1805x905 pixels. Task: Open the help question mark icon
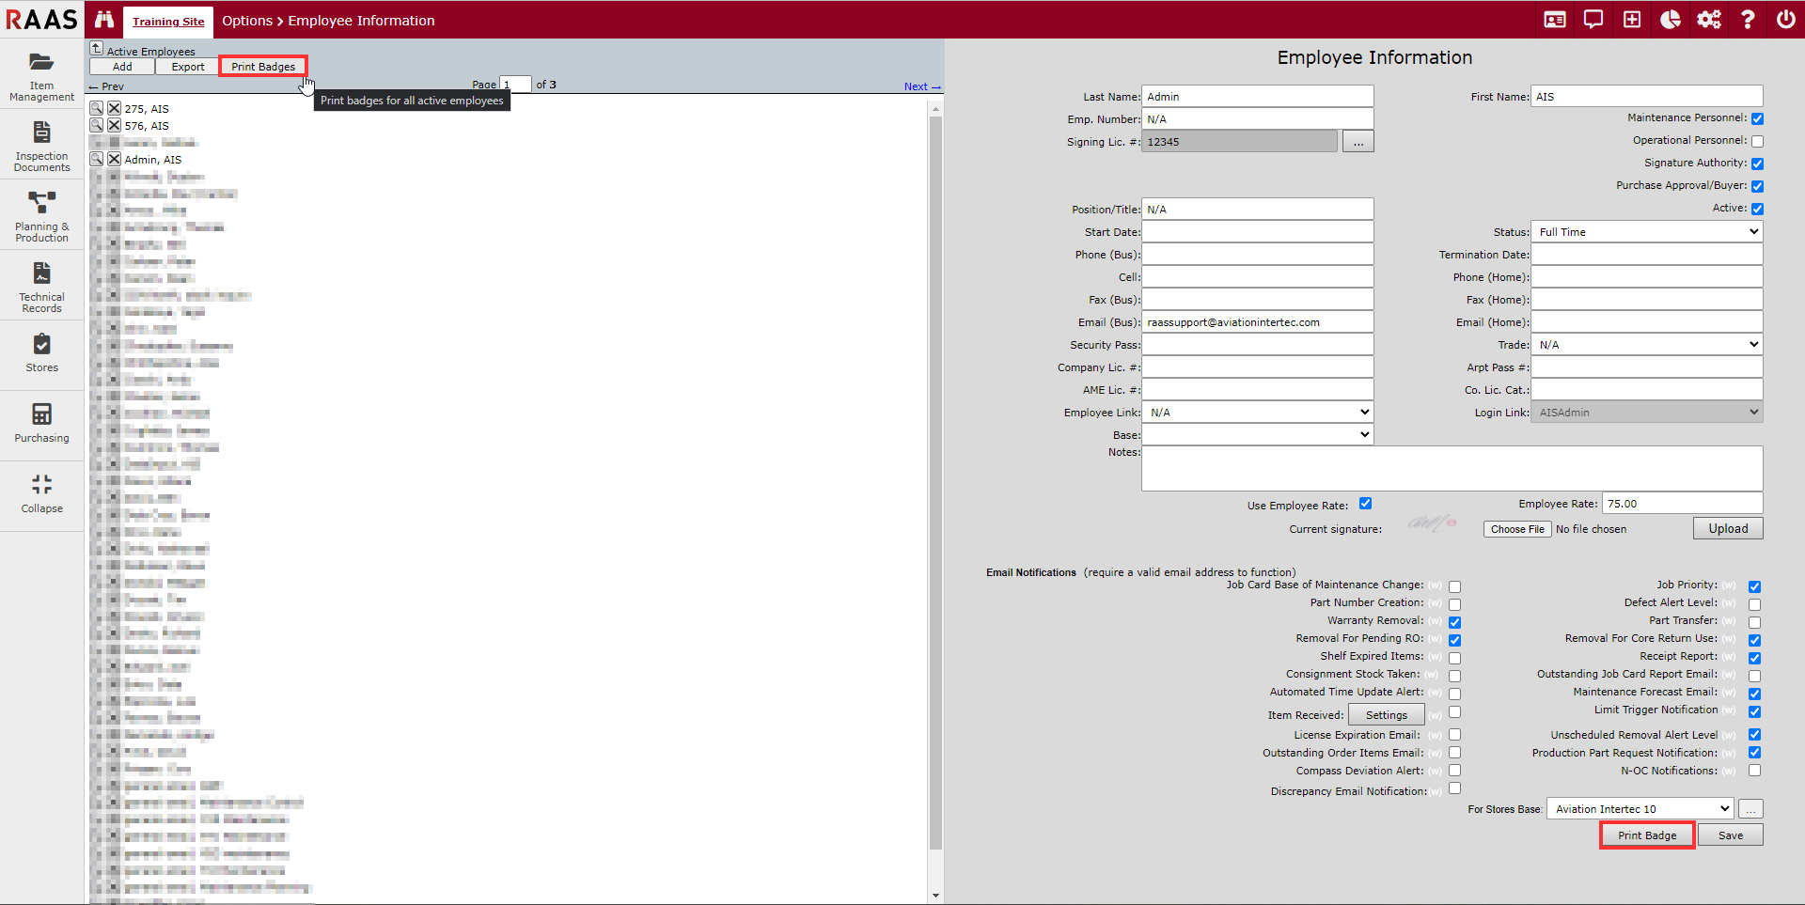coord(1747,20)
